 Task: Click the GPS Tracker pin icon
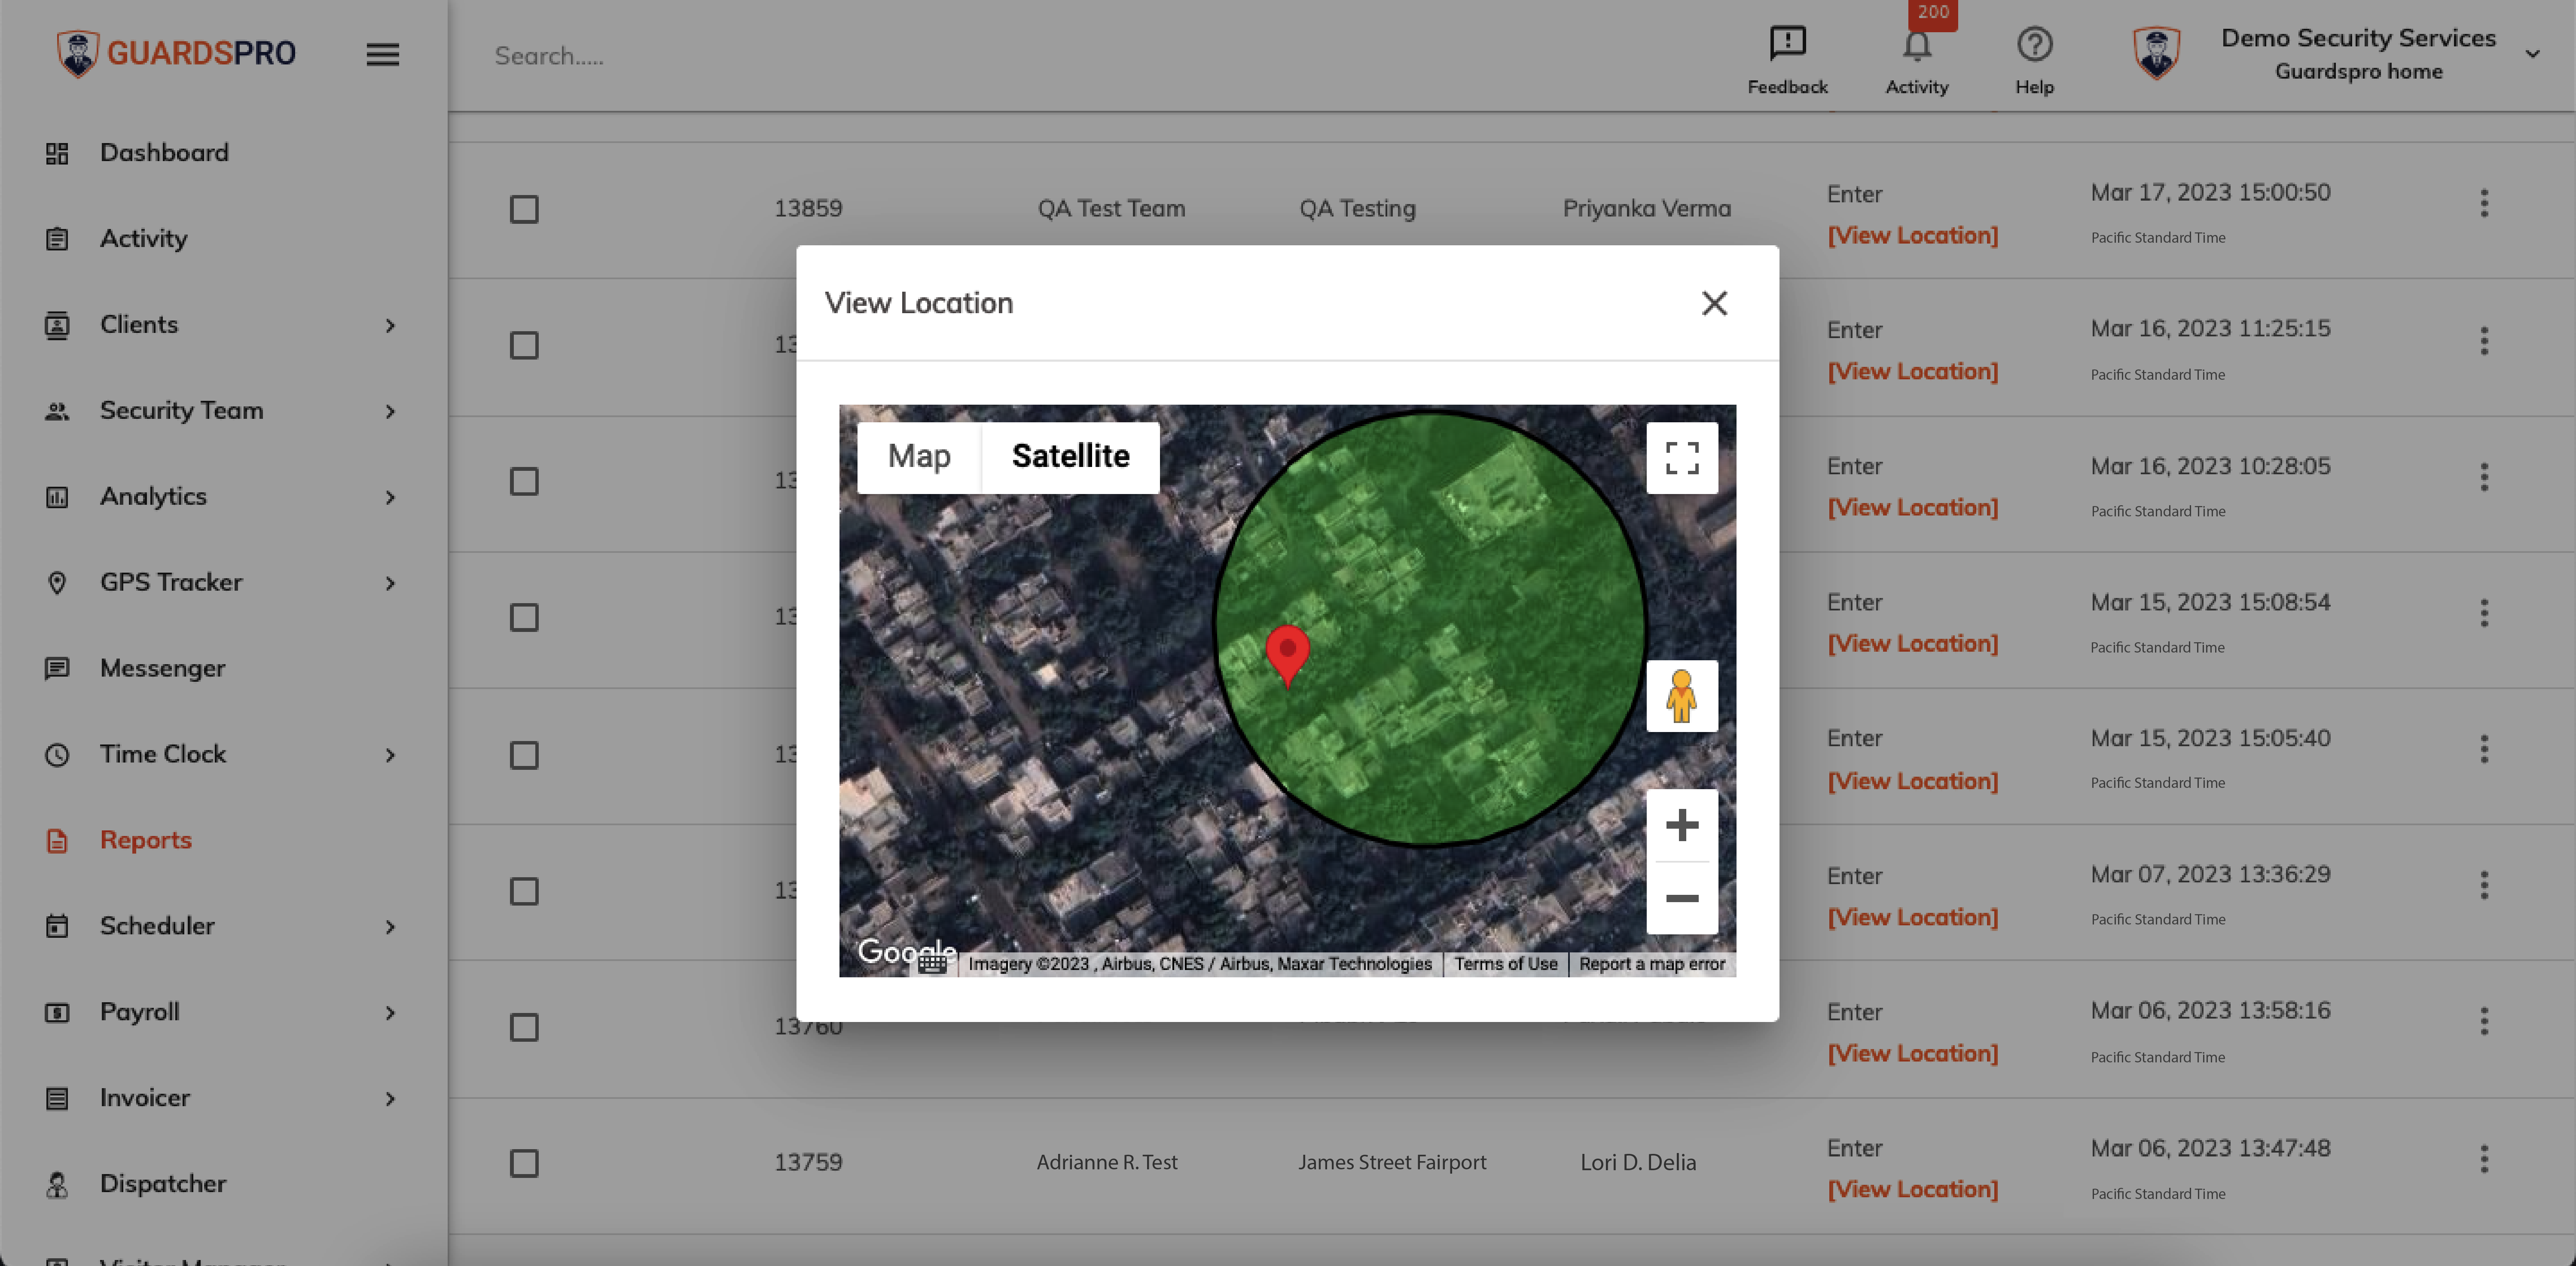pyautogui.click(x=57, y=583)
